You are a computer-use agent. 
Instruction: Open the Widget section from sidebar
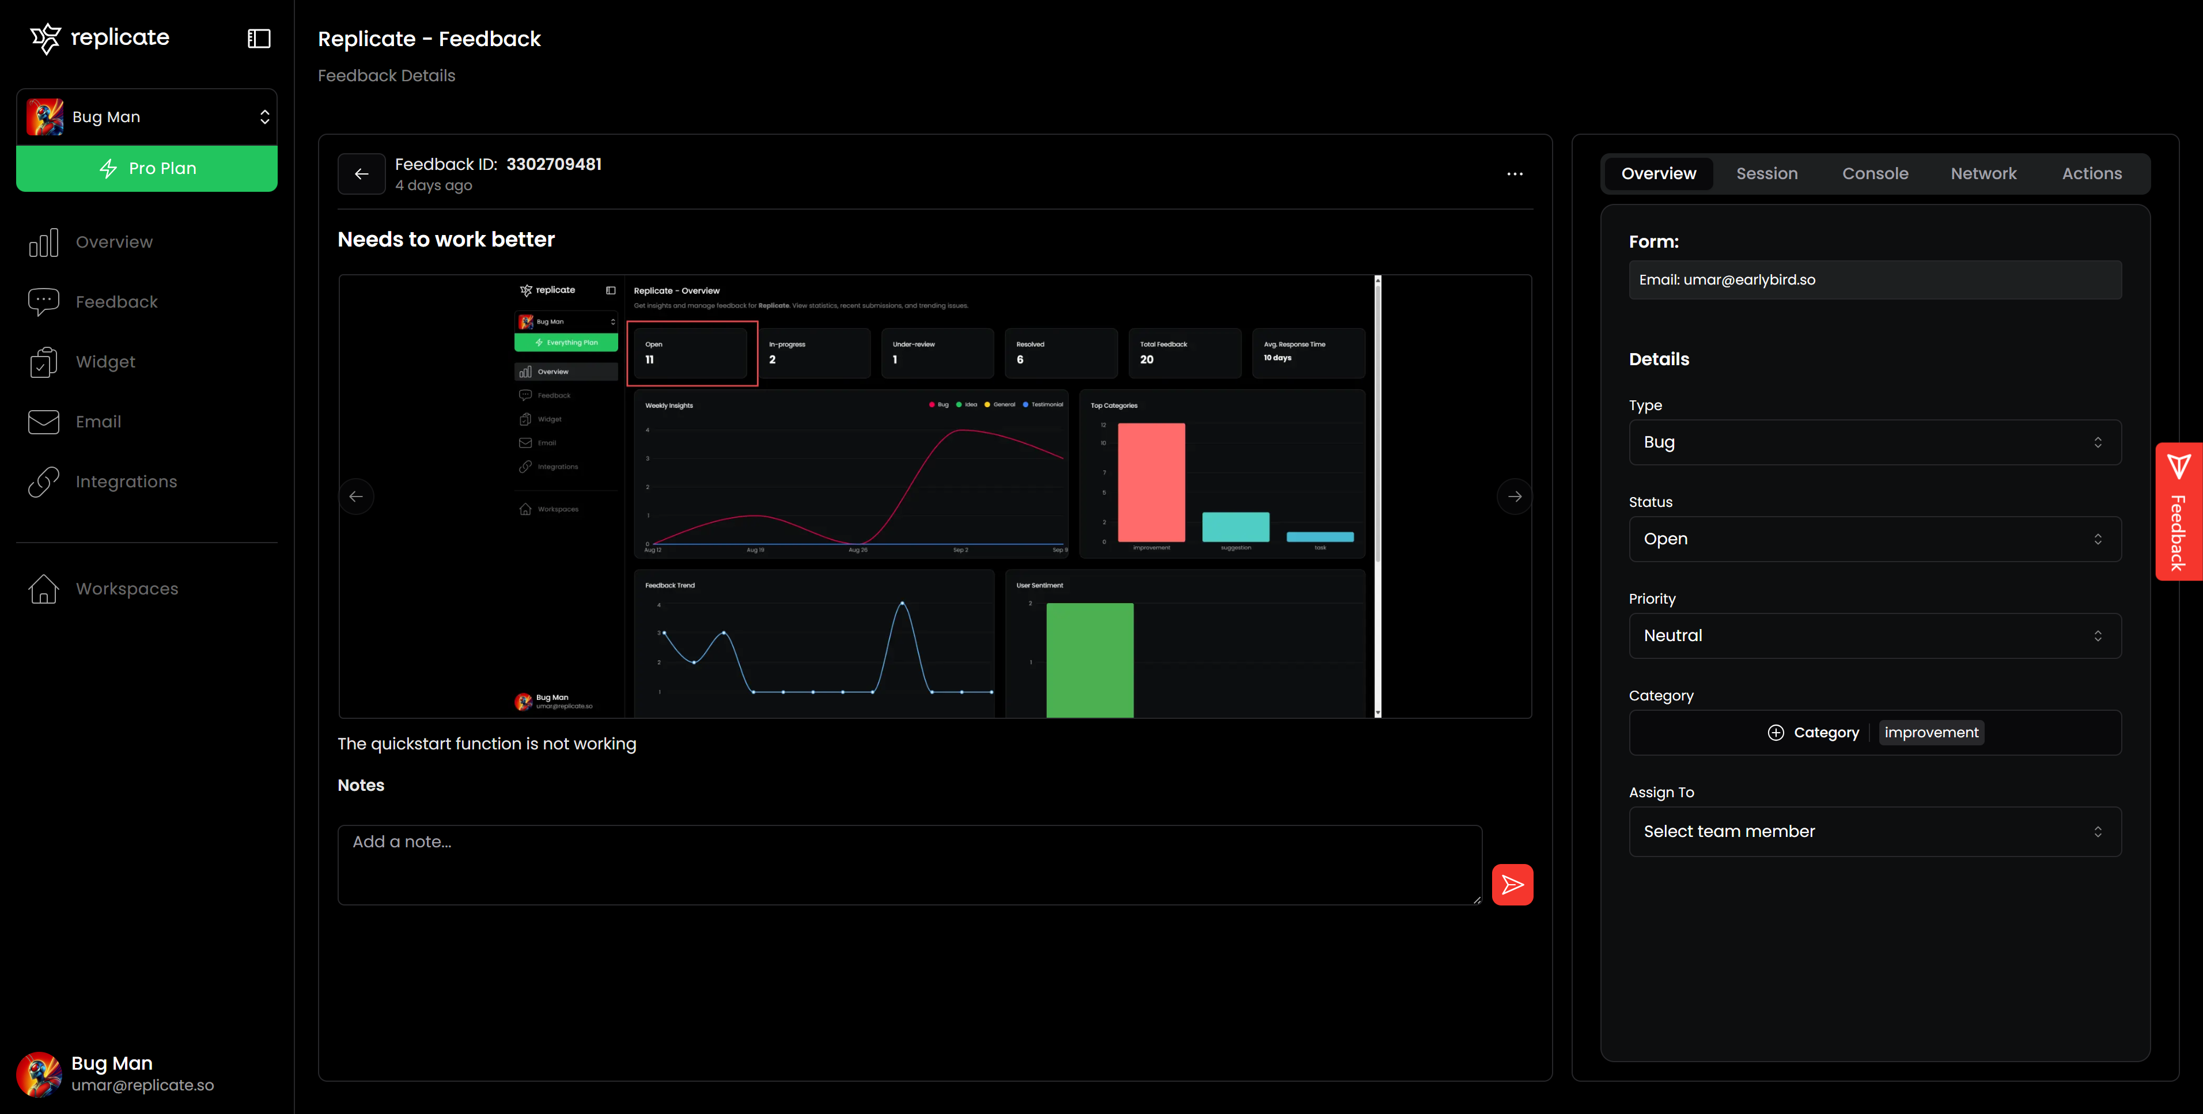click(x=104, y=362)
